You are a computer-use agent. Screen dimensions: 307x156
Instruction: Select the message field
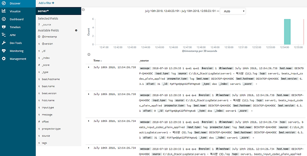47,115
